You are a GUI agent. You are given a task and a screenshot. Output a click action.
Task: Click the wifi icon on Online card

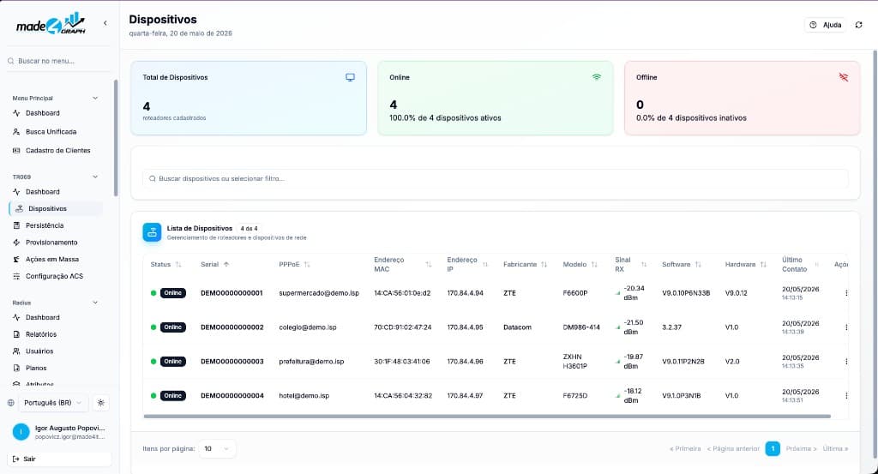597,77
